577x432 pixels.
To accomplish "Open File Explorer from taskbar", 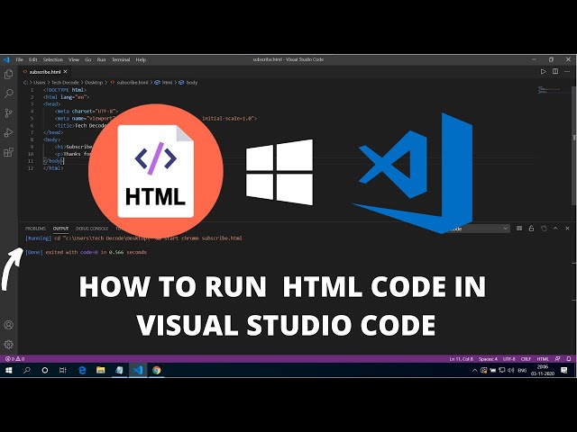I will coord(100,370).
